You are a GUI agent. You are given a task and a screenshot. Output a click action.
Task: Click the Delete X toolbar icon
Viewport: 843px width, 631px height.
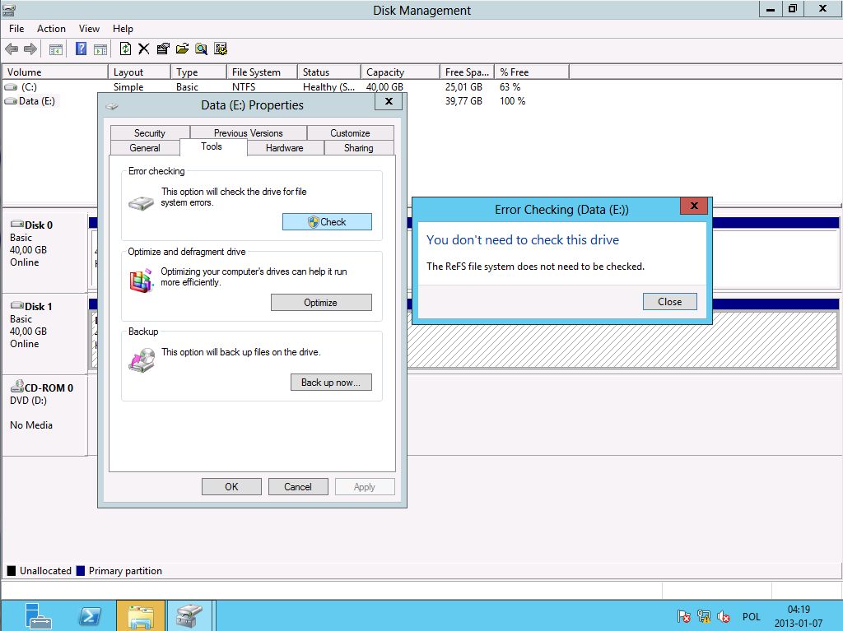pos(143,49)
